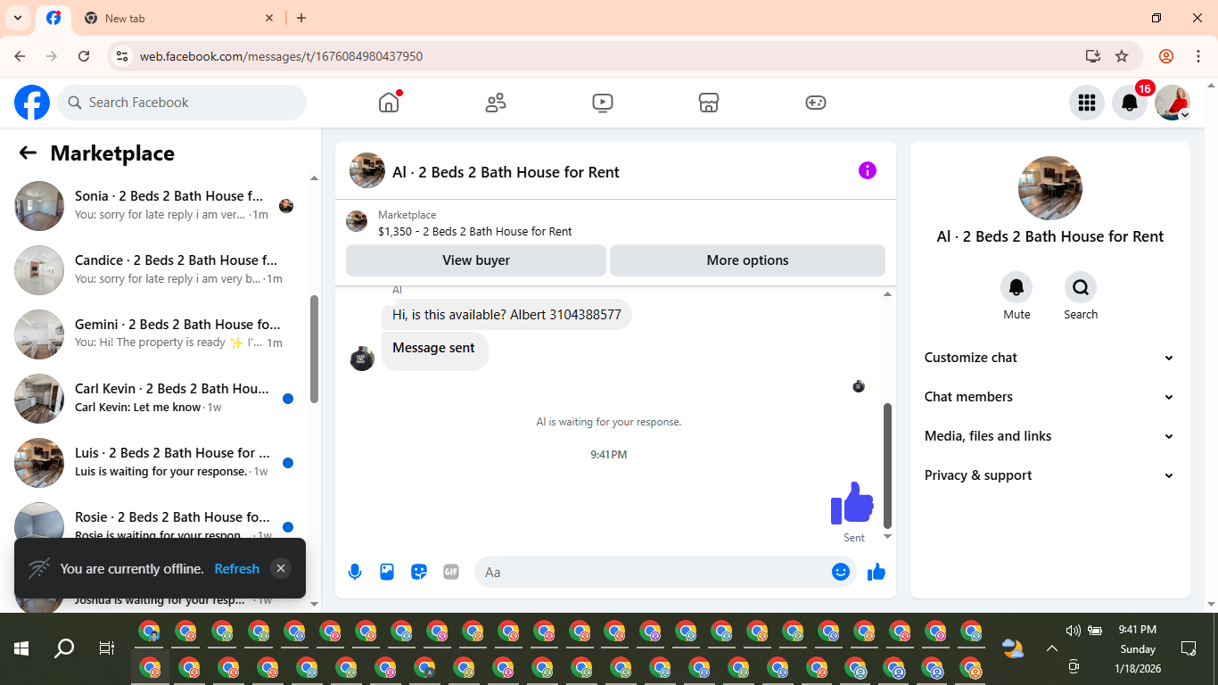Switch to the New tab browser tab
Screen dimensions: 1218x685
click(x=178, y=18)
